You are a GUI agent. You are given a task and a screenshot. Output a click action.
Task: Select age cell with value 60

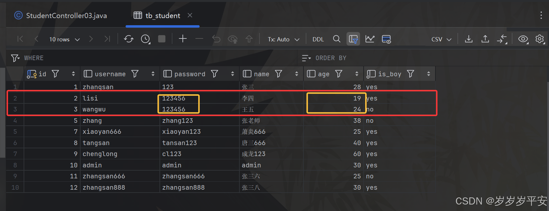[x=334, y=154]
